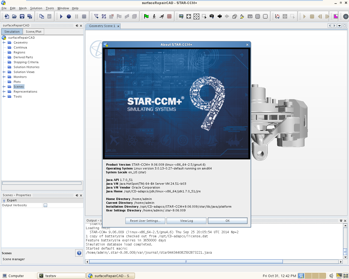Click the fx field function icon
349x279 pixels.
click(242, 16)
